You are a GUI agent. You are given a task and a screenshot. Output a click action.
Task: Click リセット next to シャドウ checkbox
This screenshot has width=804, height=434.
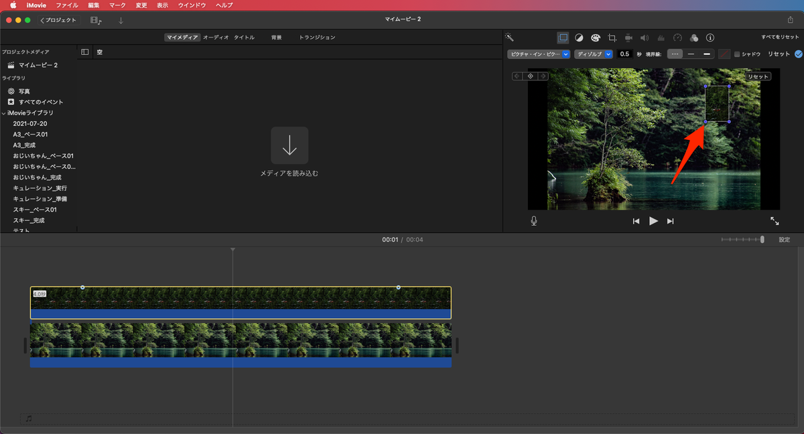779,54
